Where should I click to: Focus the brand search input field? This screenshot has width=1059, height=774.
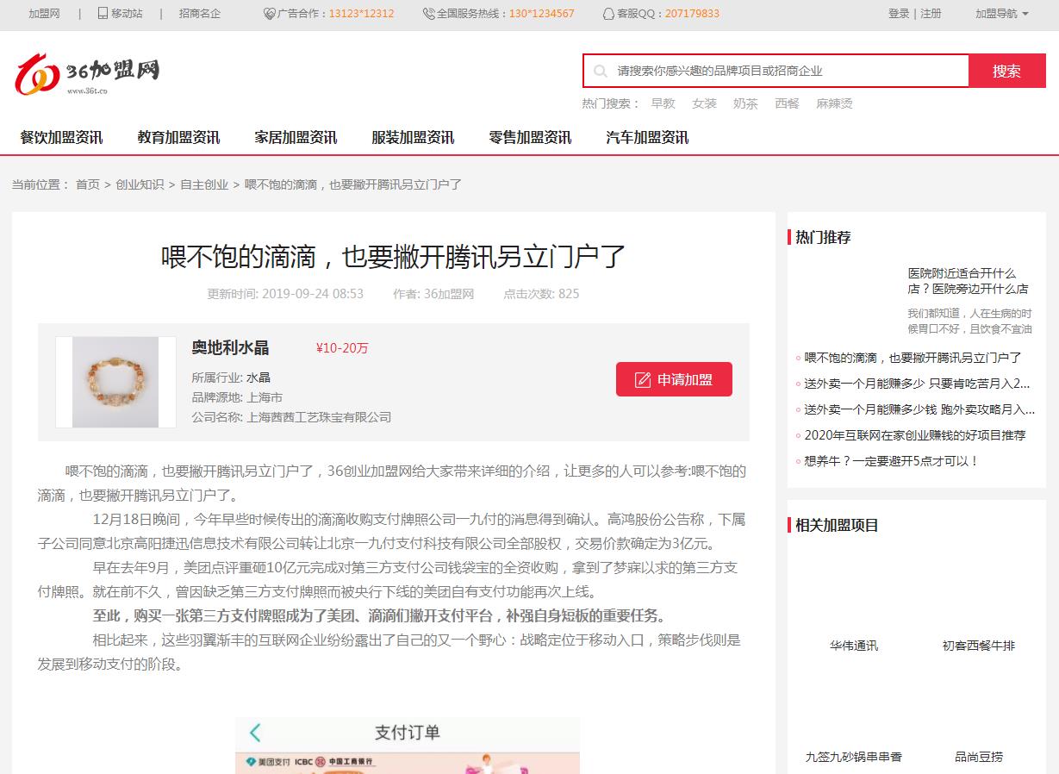(776, 71)
